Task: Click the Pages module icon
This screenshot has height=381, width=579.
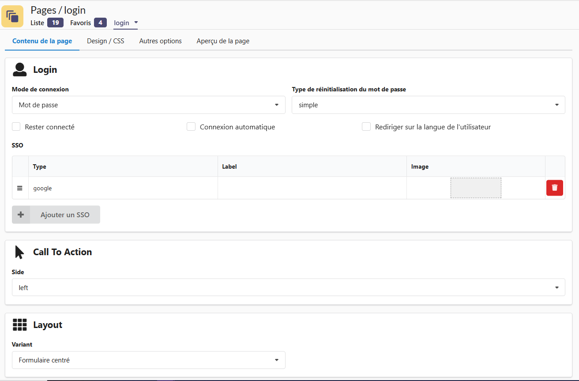Action: click(12, 16)
